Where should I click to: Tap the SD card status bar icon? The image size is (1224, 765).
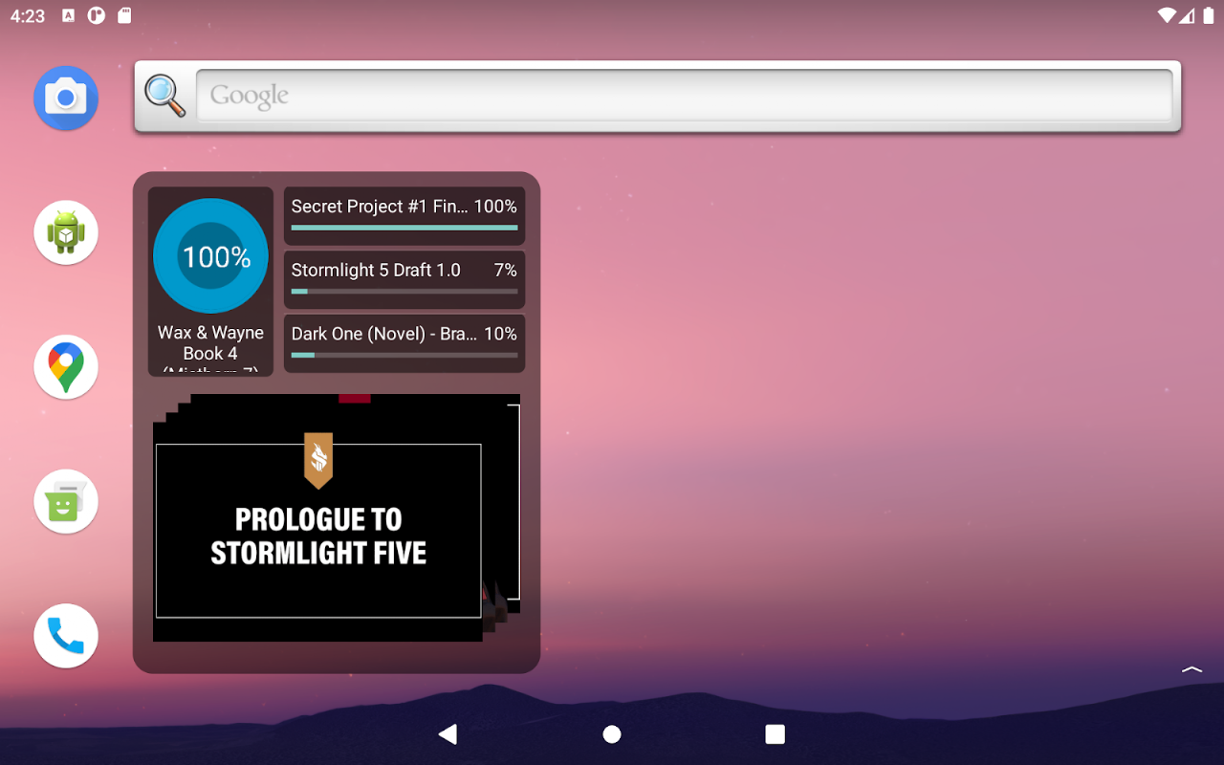pyautogui.click(x=124, y=15)
